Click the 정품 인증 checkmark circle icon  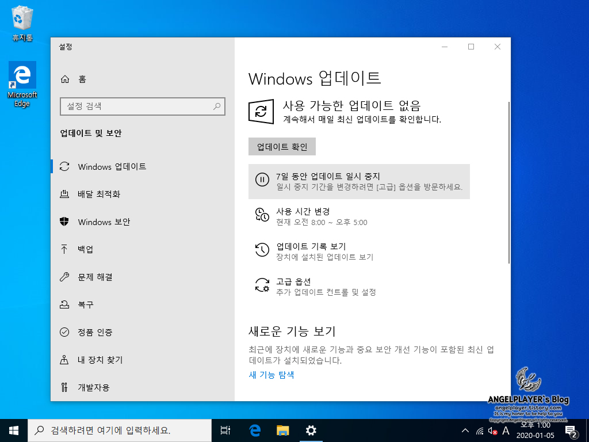(x=64, y=332)
